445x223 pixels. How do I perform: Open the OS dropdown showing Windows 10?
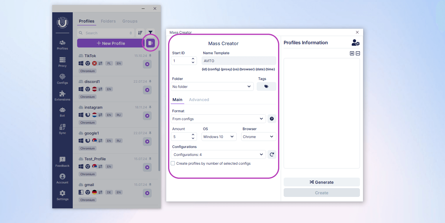point(219,137)
